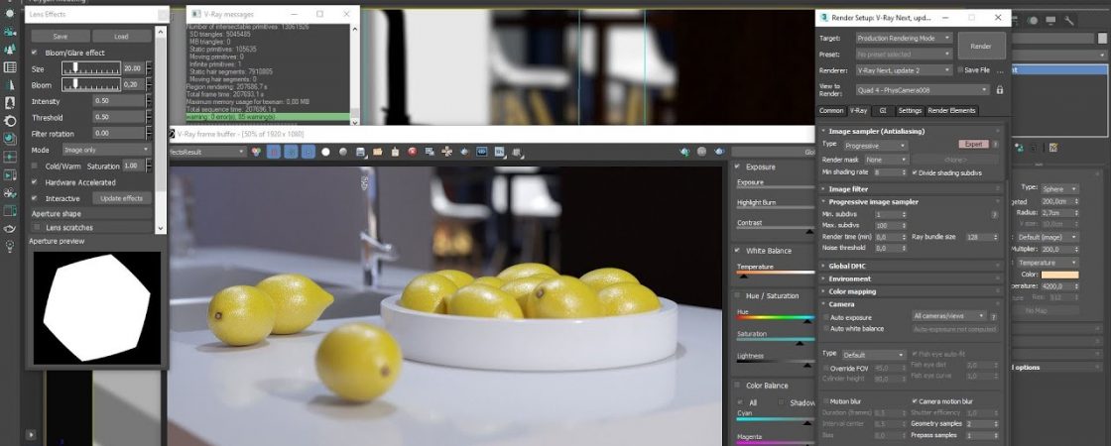The width and height of the screenshot is (1111, 446).
Task: Click the Expert mode button
Action: coord(973,145)
